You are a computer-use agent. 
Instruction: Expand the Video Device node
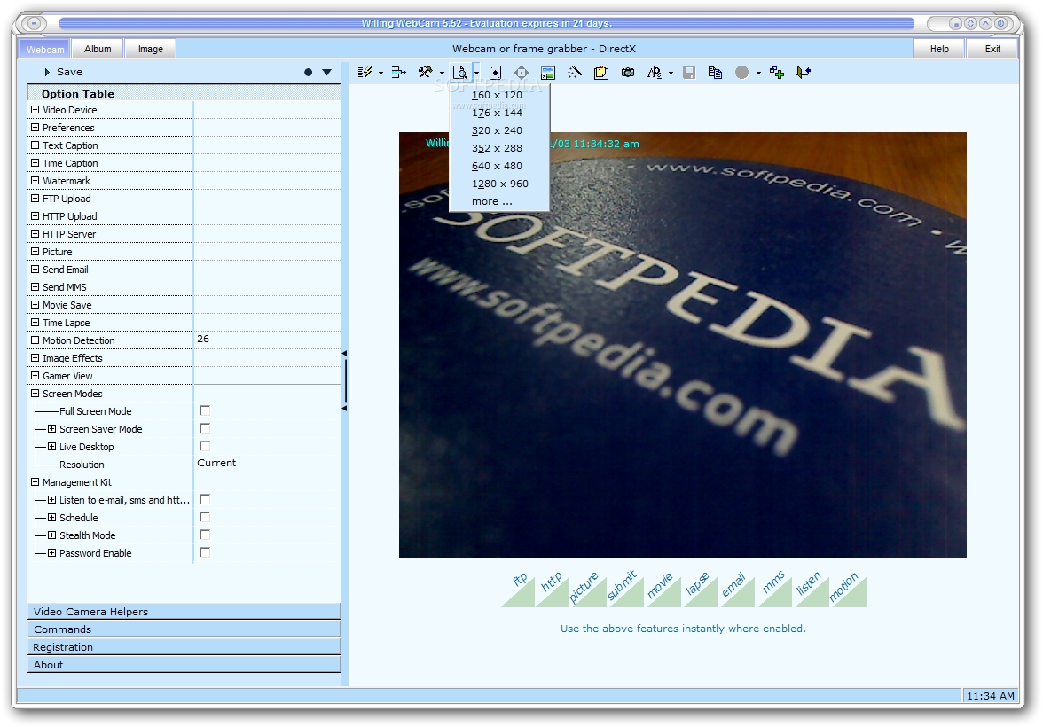coord(35,110)
